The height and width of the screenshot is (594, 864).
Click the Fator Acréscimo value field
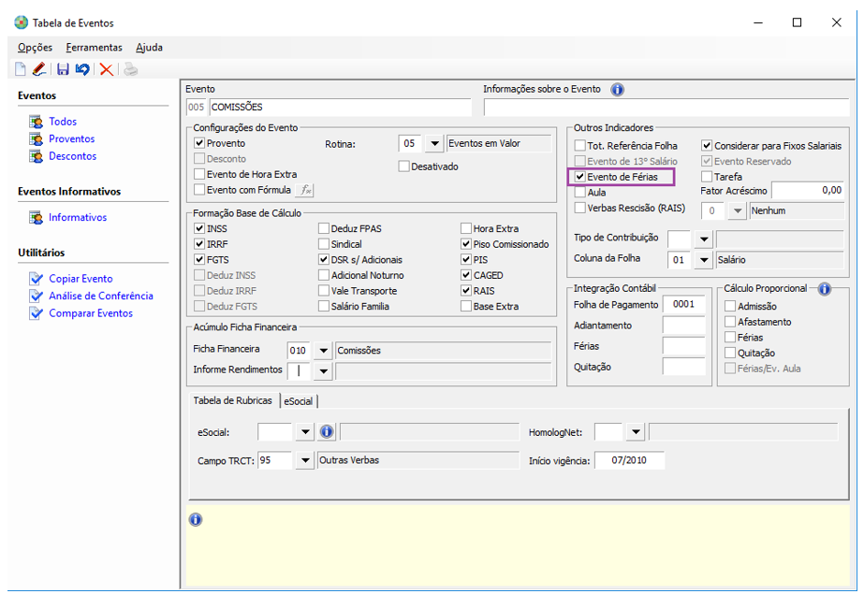(807, 191)
